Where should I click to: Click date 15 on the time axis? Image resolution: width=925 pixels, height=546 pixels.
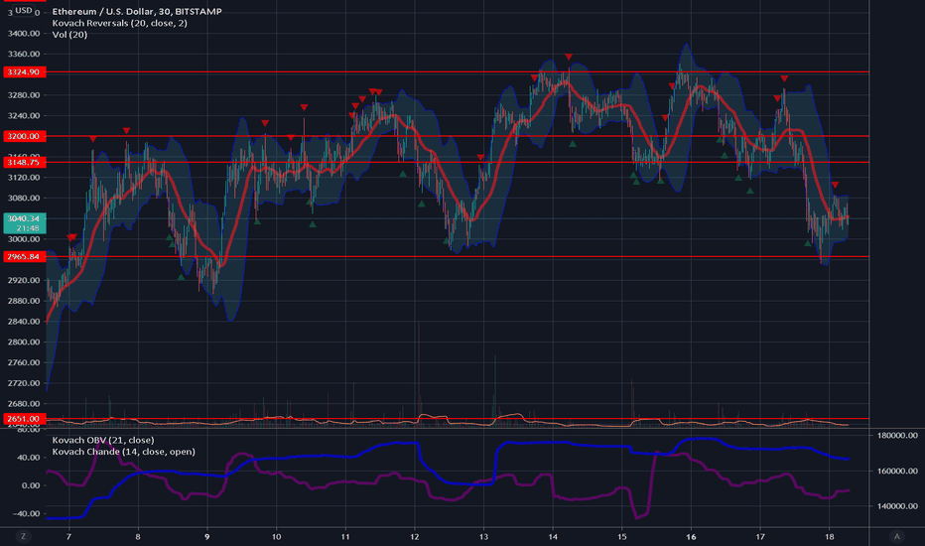pyautogui.click(x=621, y=536)
